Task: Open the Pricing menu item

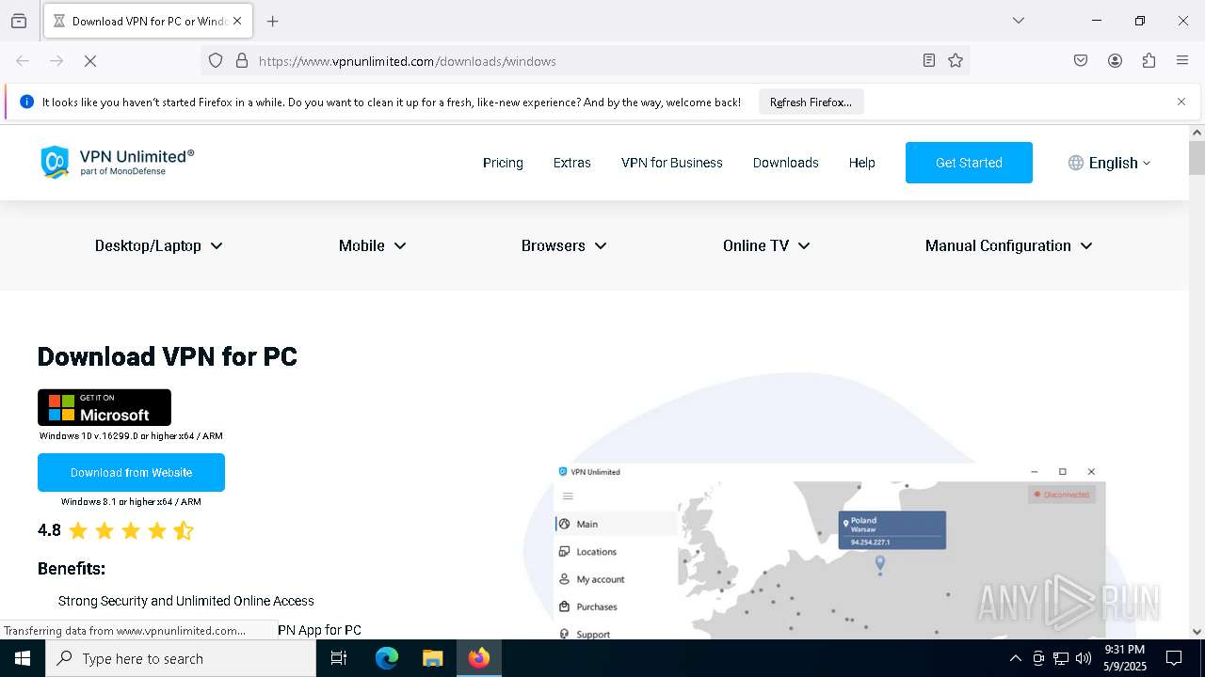Action: (503, 163)
